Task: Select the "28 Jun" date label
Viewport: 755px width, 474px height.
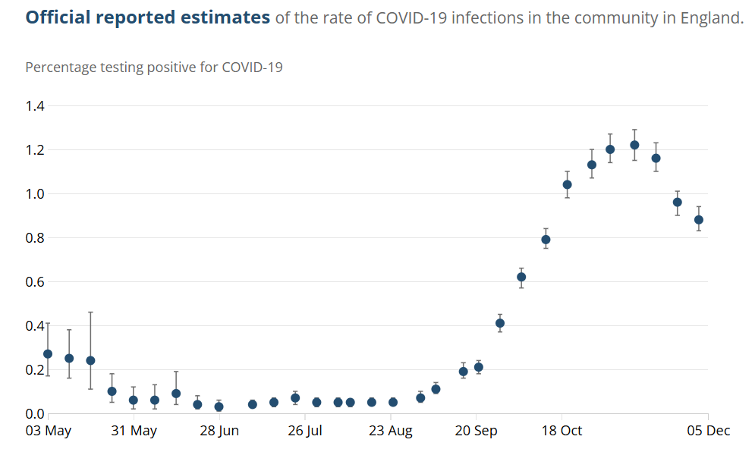Action: [x=219, y=431]
